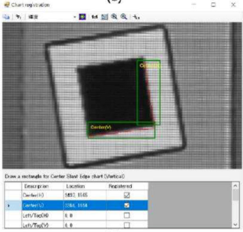This screenshot has height=232, width=243.
Task: Open the toolbar combo box dropdown
Action: coord(74,17)
